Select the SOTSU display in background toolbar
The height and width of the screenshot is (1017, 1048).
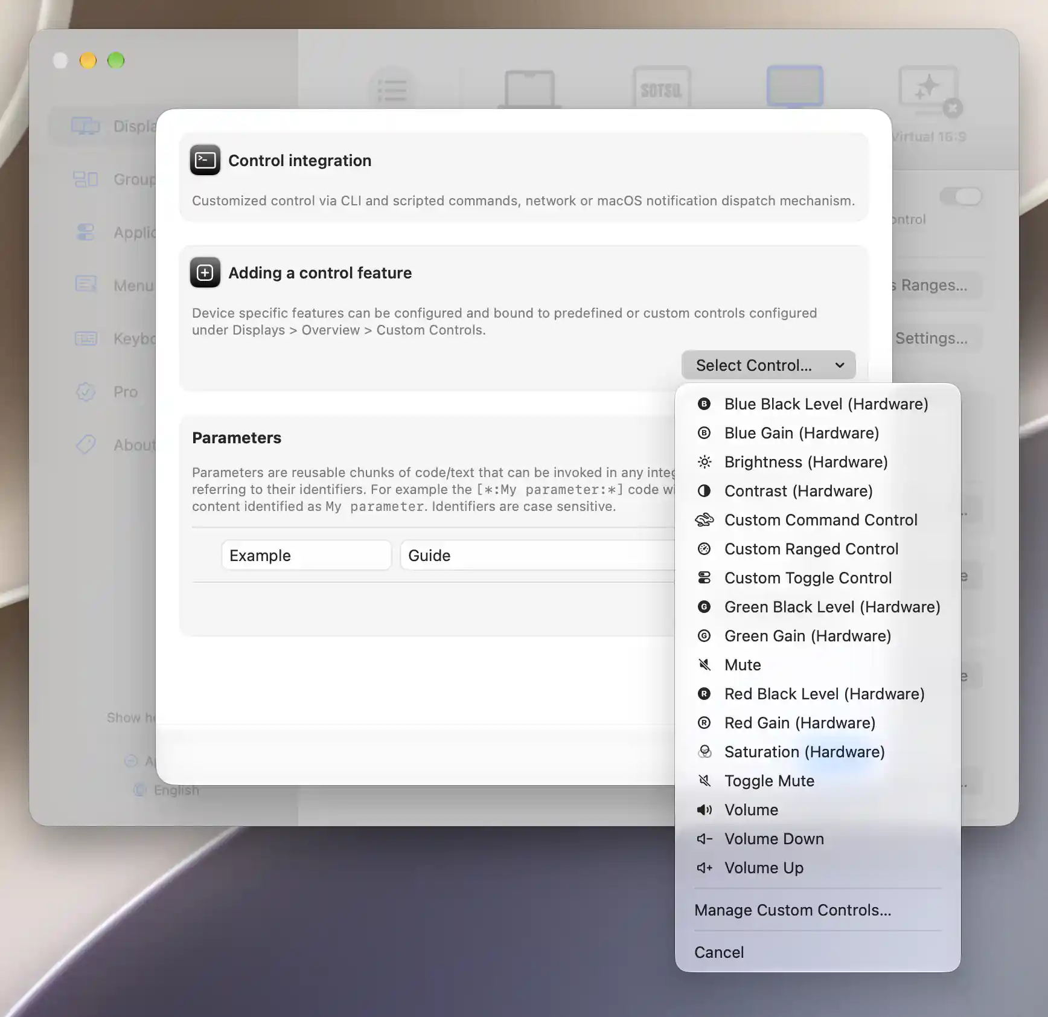pos(662,87)
